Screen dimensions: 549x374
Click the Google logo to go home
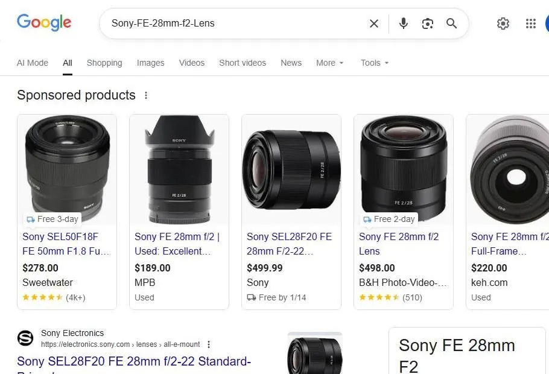[44, 22]
